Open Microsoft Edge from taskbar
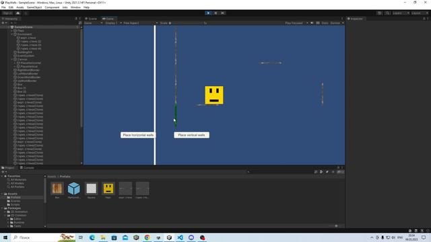The image size is (431, 242). pos(92,237)
